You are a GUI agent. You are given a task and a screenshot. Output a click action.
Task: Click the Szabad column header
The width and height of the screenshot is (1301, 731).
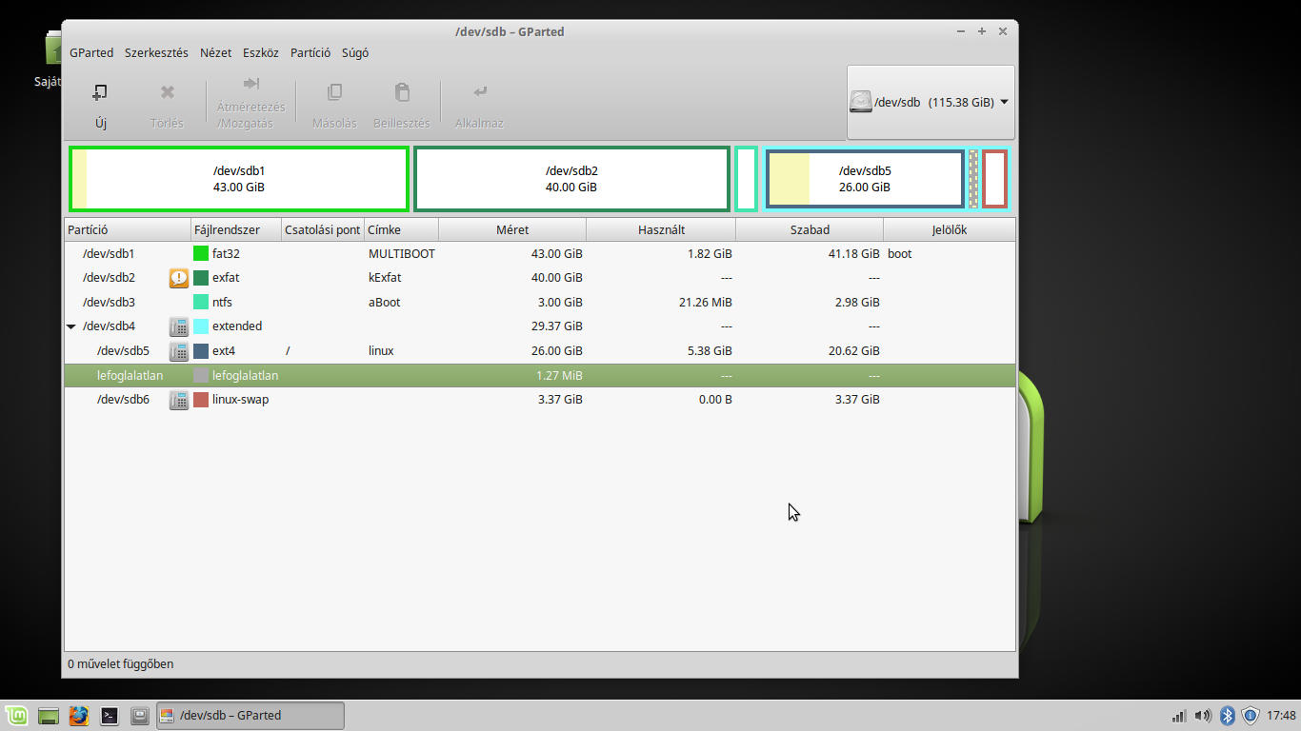810,230
